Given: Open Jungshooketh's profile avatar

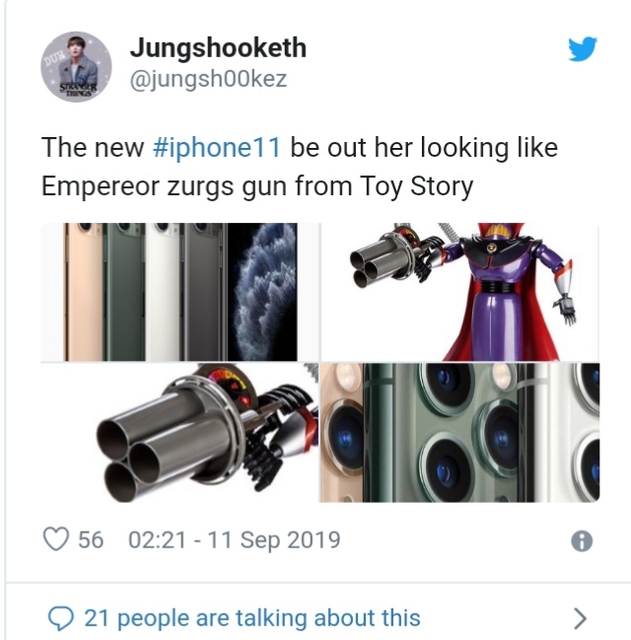Looking at the screenshot, I should (x=76, y=66).
